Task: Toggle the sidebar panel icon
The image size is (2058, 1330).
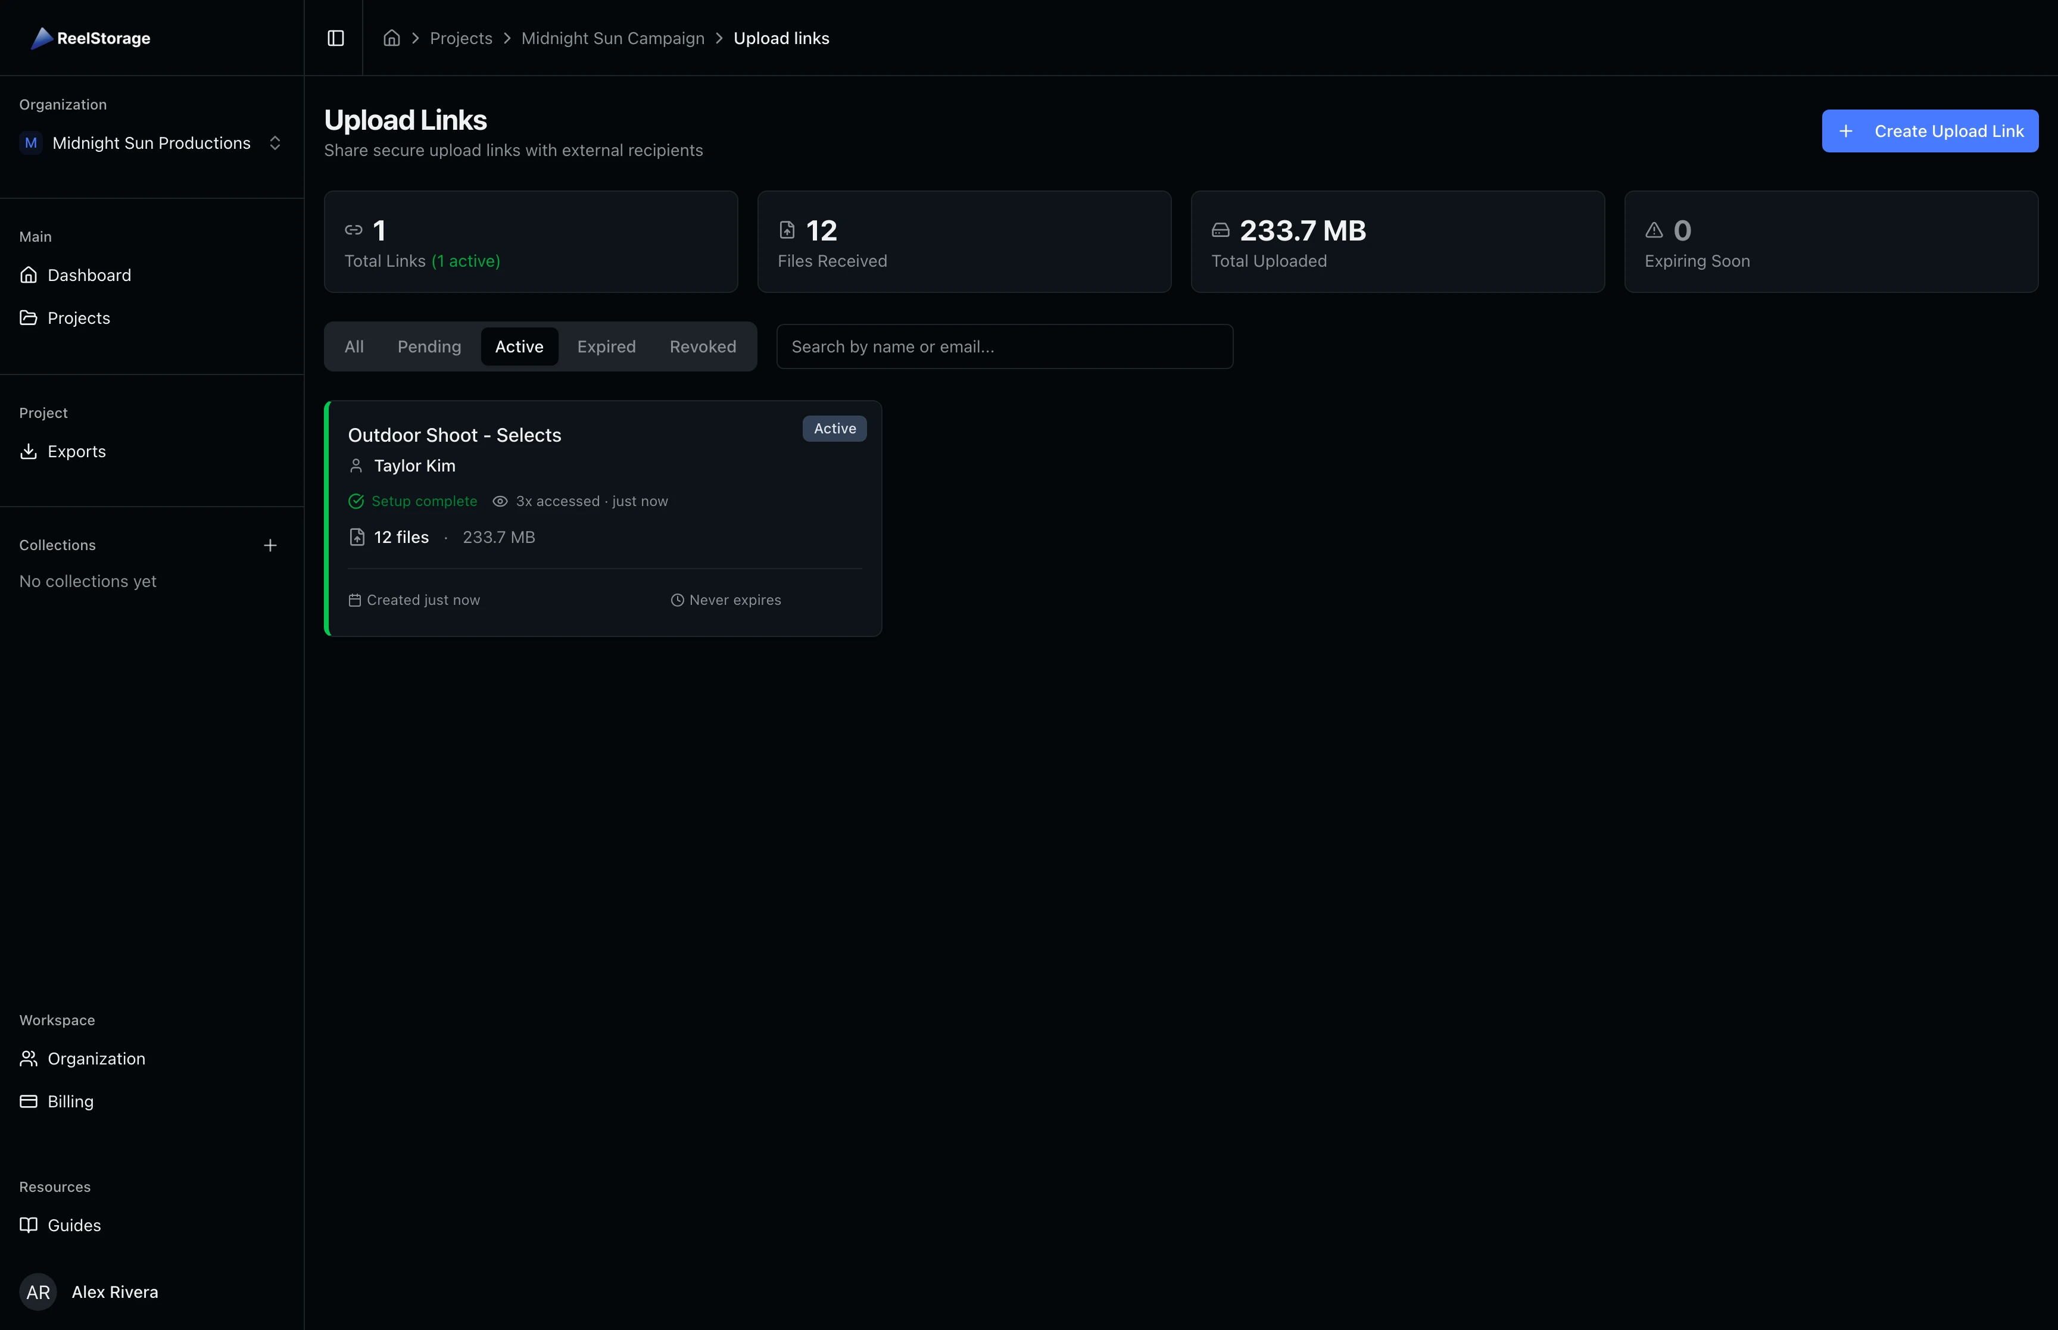Action: click(x=335, y=38)
